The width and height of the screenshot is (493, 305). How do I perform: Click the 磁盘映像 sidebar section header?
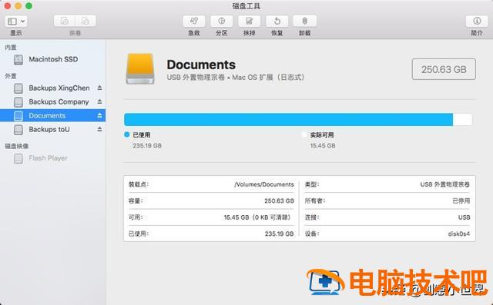17,146
